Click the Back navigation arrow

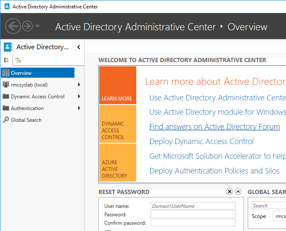pyautogui.click(x=13, y=26)
